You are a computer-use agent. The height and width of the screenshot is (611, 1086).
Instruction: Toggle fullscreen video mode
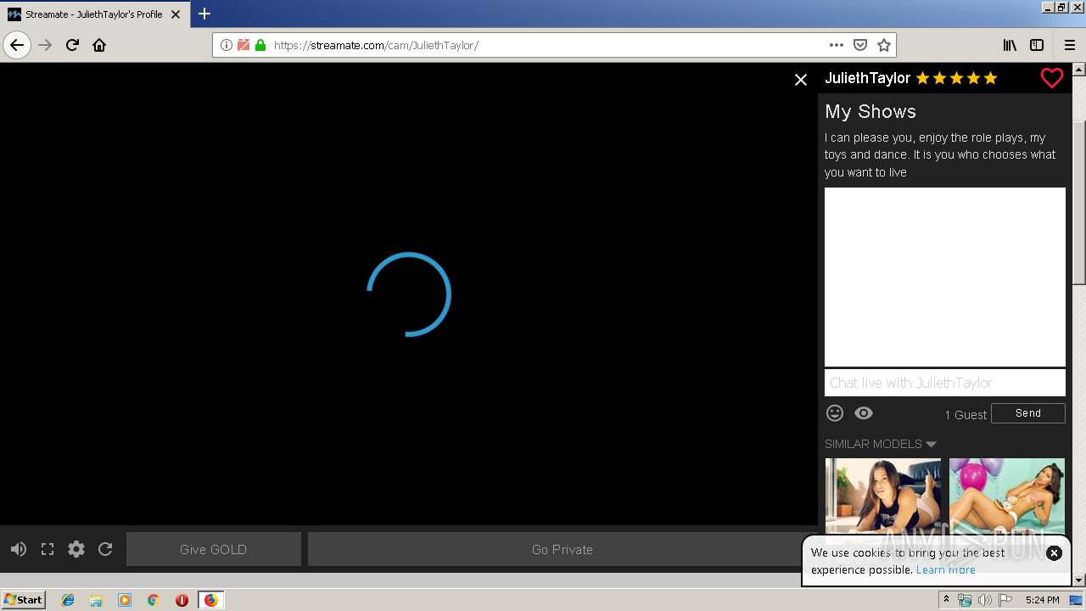point(48,549)
